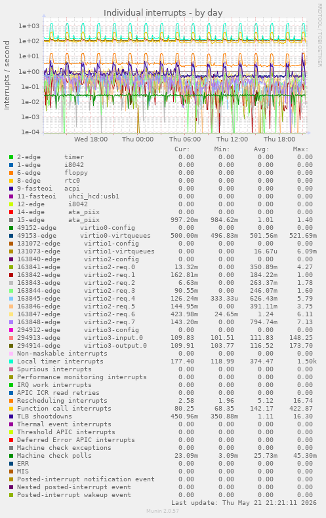Click the 'Max:' column header
This screenshot has height=518, width=326.
300,149
